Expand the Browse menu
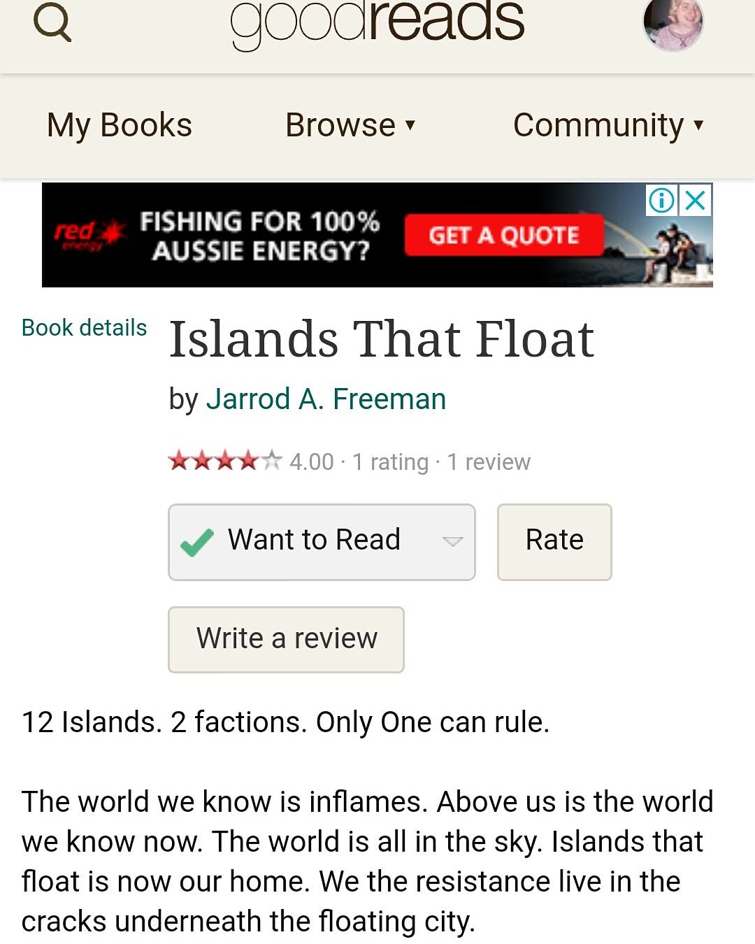Screen dimensions: 755x944 pyautogui.click(x=350, y=126)
